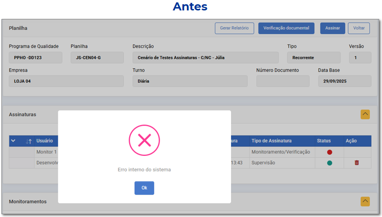382x217 pixels.
Task: Click the Usuário column header
Action: coord(44,141)
